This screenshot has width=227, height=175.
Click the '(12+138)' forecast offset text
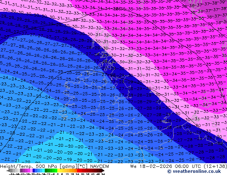(216, 166)
